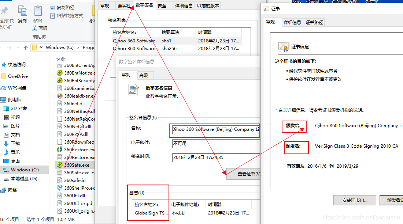The height and width of the screenshot is (224, 403).
Task: Select the 360EntSecurity file icon
Action: coord(60,81)
